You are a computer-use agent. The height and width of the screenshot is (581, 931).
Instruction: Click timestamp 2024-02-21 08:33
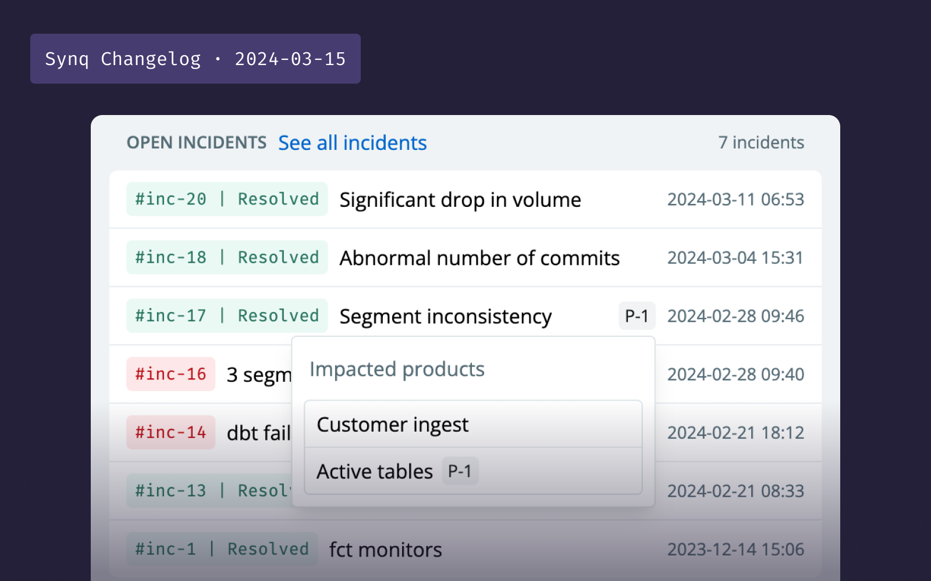[x=735, y=491]
